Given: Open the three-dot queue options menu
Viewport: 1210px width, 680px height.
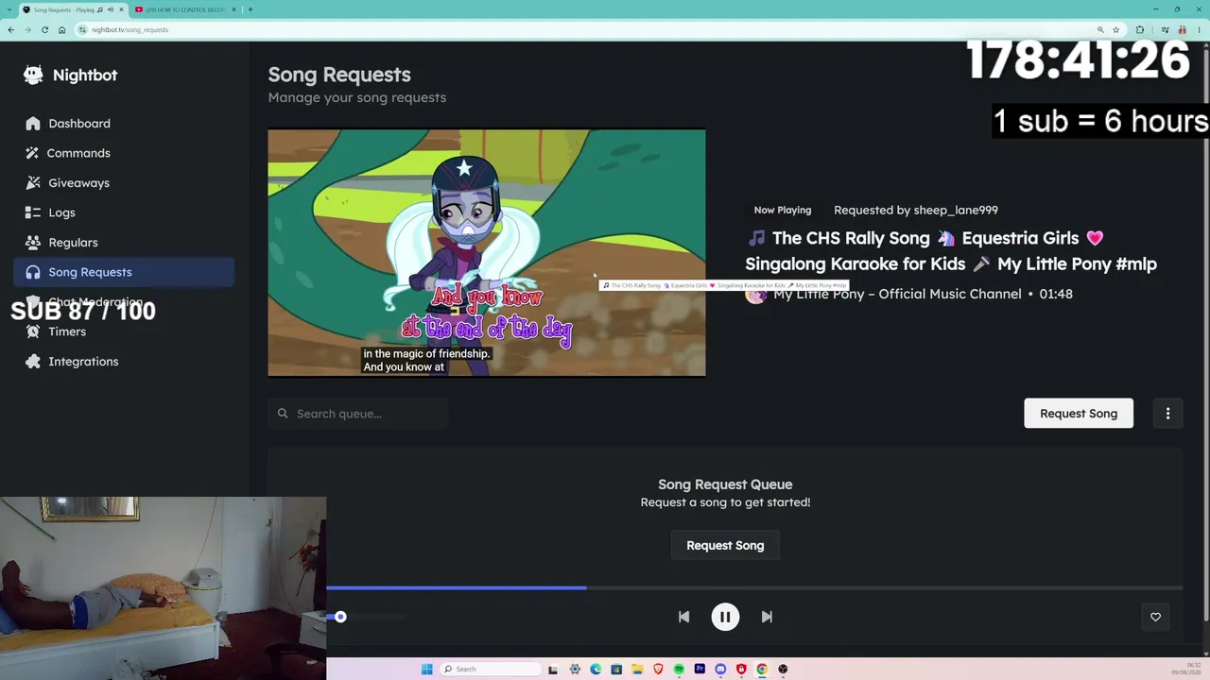Looking at the screenshot, I should click(1167, 414).
